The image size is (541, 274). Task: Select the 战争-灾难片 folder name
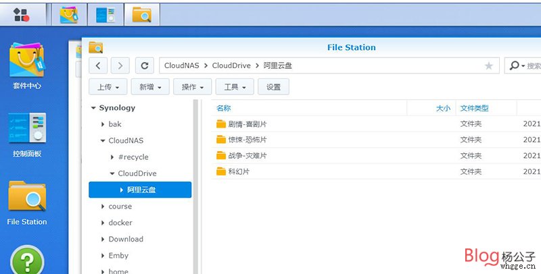coord(248,156)
